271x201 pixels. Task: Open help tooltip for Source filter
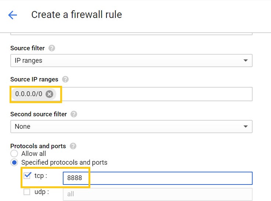click(x=52, y=48)
